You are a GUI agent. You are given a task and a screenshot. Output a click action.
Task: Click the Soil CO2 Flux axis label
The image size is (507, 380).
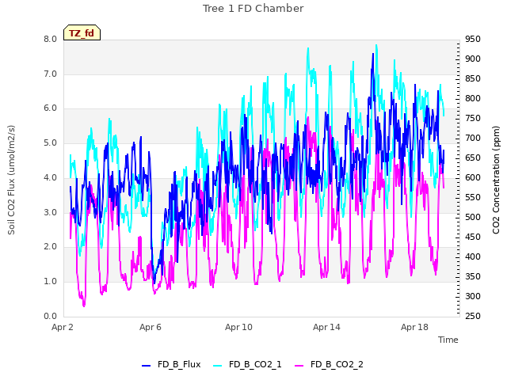[11, 180]
